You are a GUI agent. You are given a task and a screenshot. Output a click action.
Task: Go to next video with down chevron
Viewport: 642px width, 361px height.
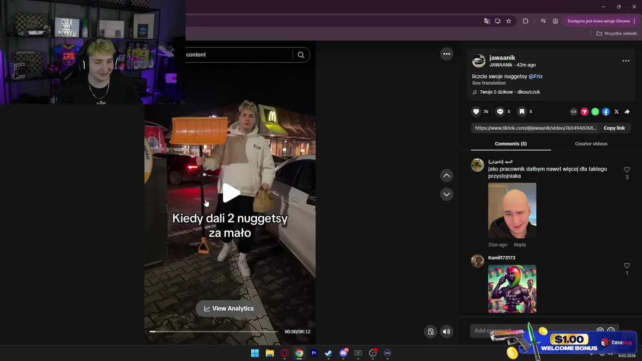(x=446, y=194)
